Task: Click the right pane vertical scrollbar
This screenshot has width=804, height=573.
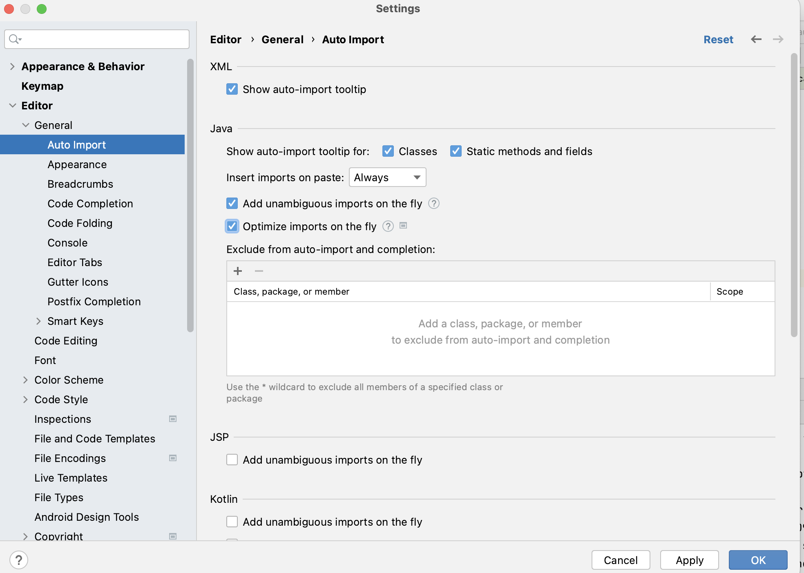Action: (794, 195)
